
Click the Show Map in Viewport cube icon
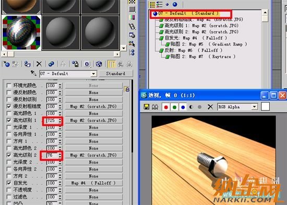click(x=99, y=64)
